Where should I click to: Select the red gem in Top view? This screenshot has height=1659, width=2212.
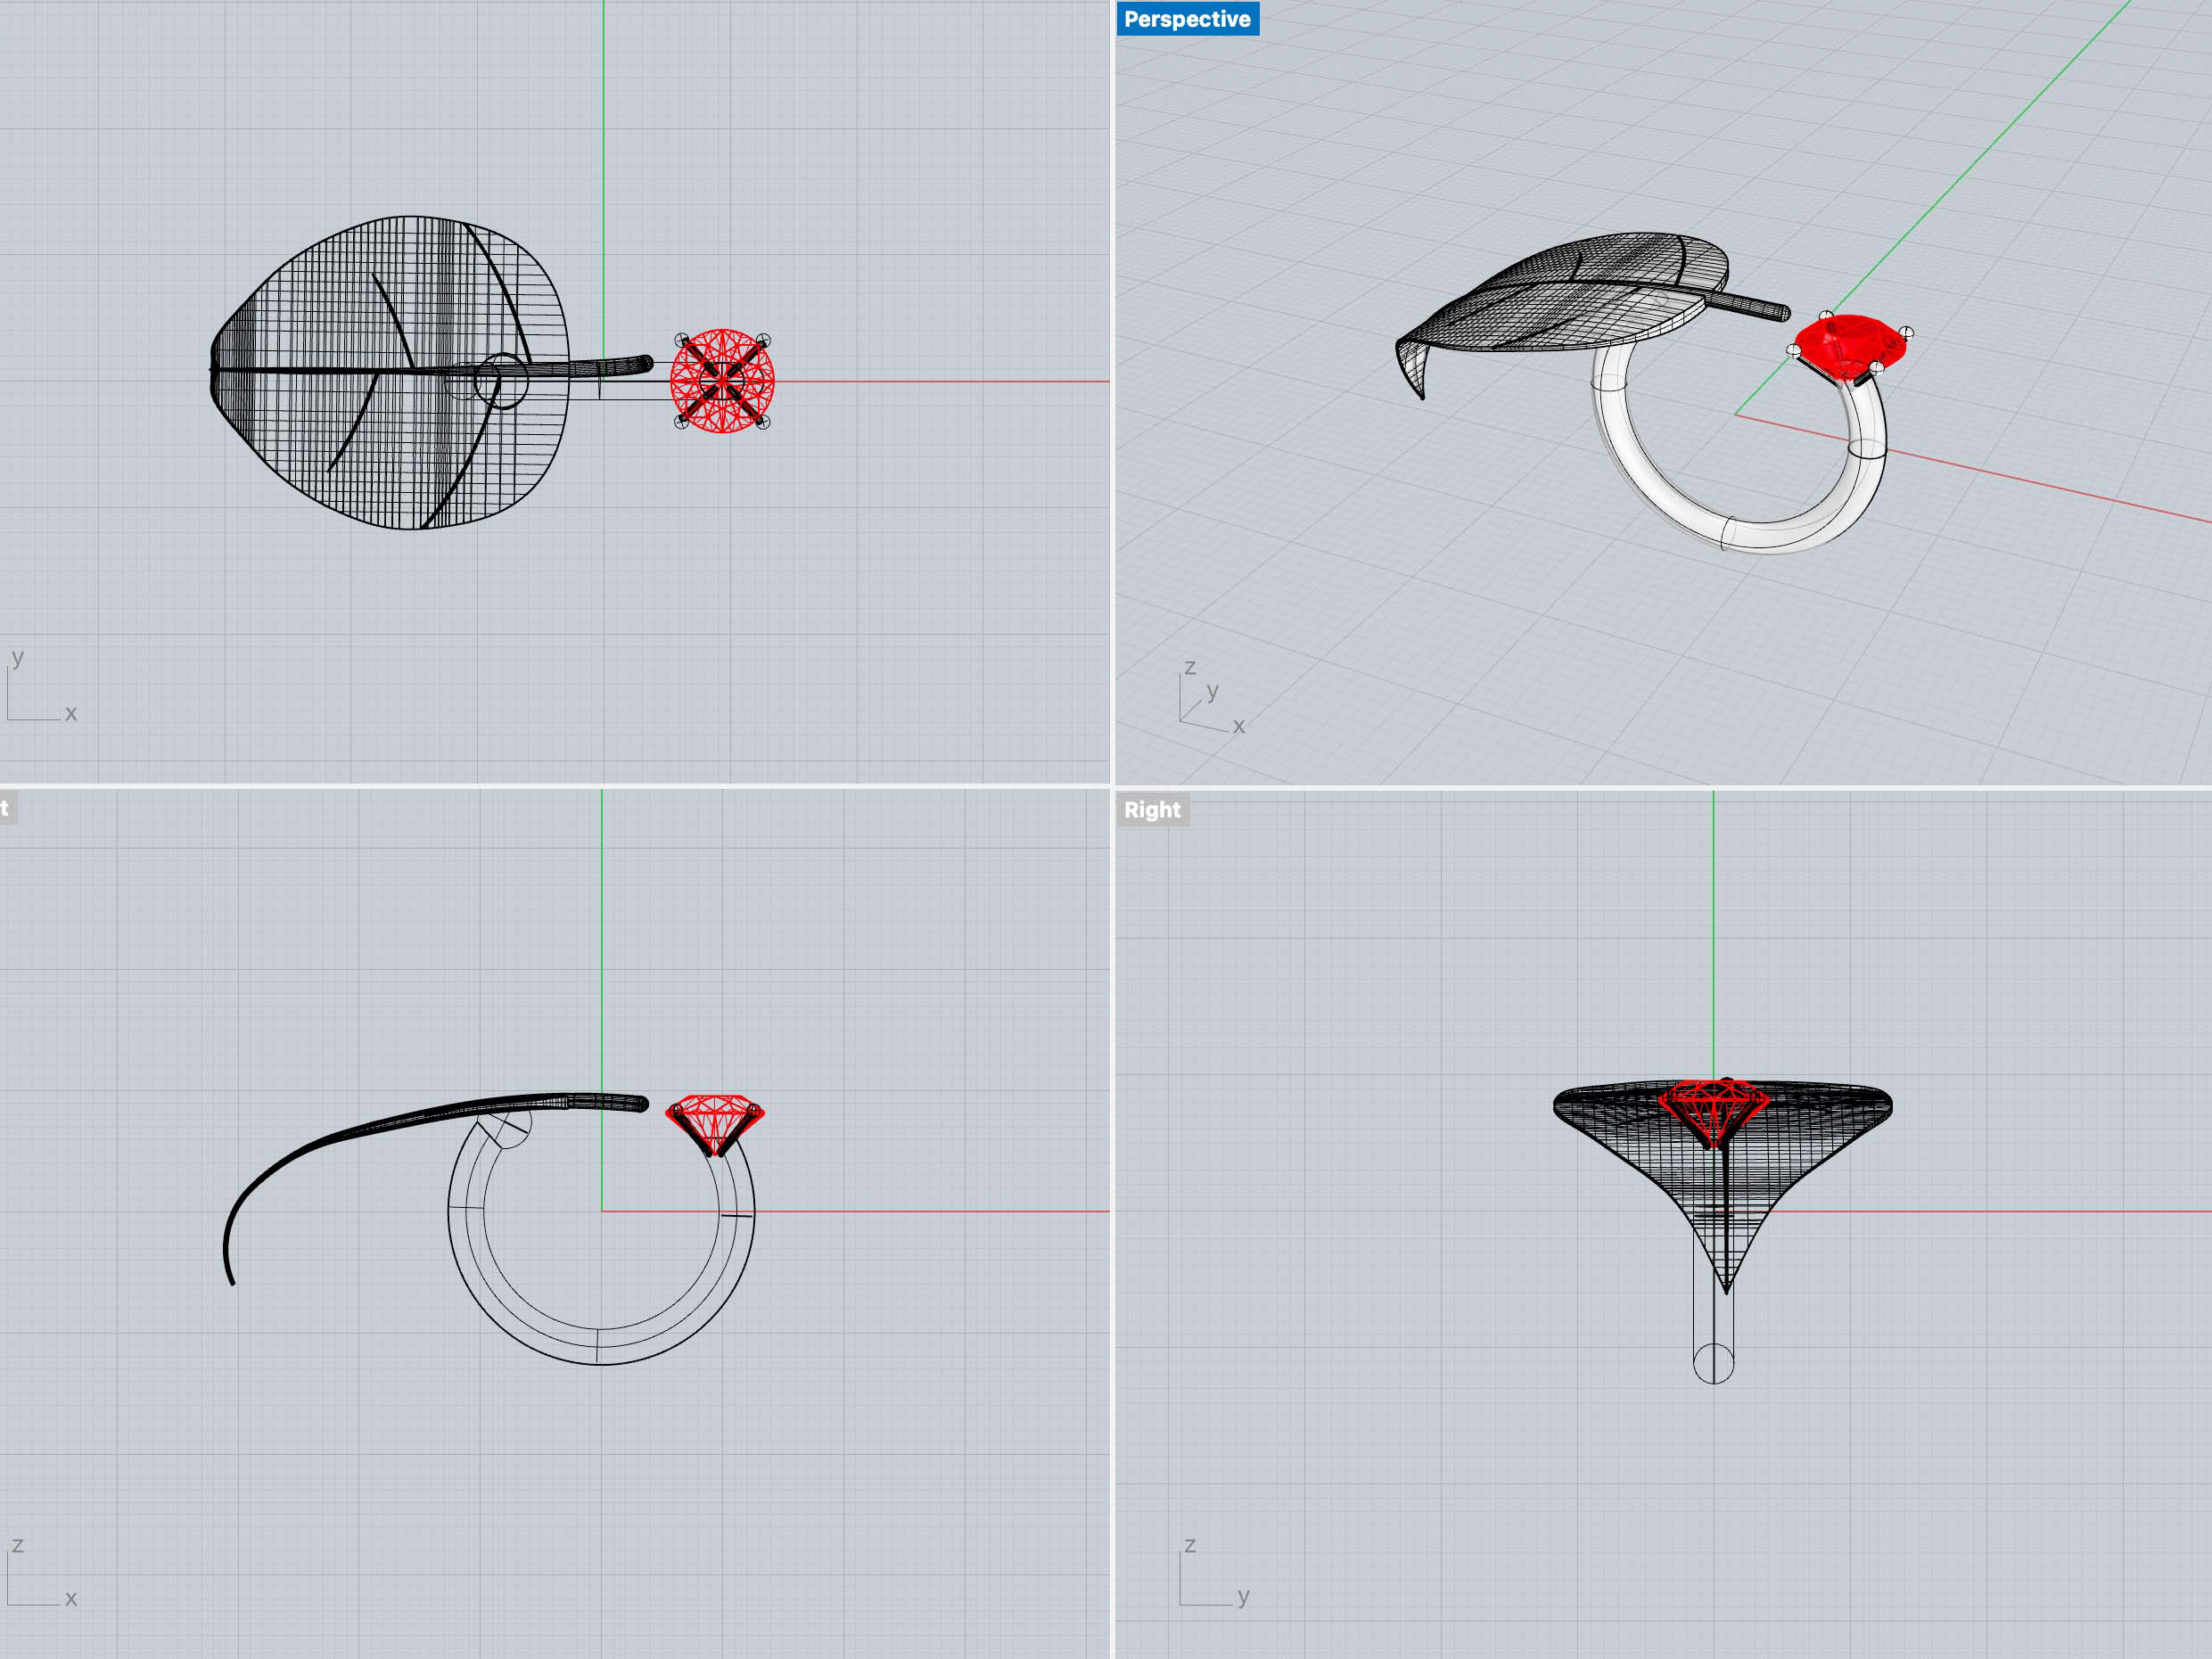pos(722,381)
